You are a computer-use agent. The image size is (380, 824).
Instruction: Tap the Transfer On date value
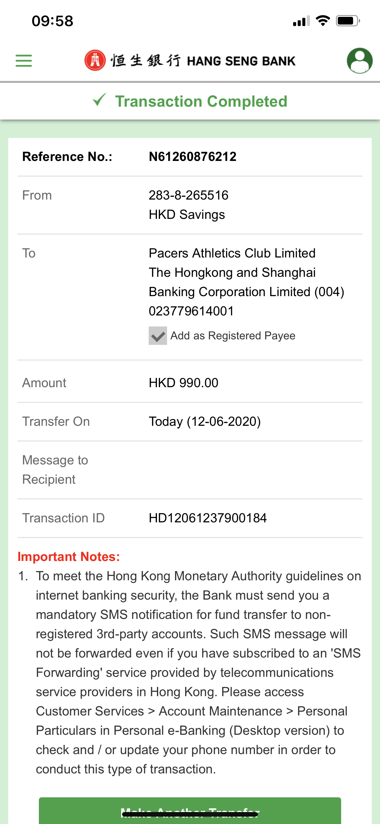click(x=205, y=421)
